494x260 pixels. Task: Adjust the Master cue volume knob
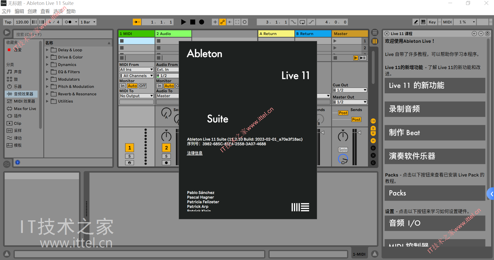[x=343, y=159]
